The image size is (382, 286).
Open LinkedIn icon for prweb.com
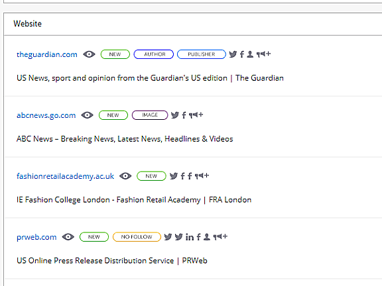pyautogui.click(x=190, y=236)
